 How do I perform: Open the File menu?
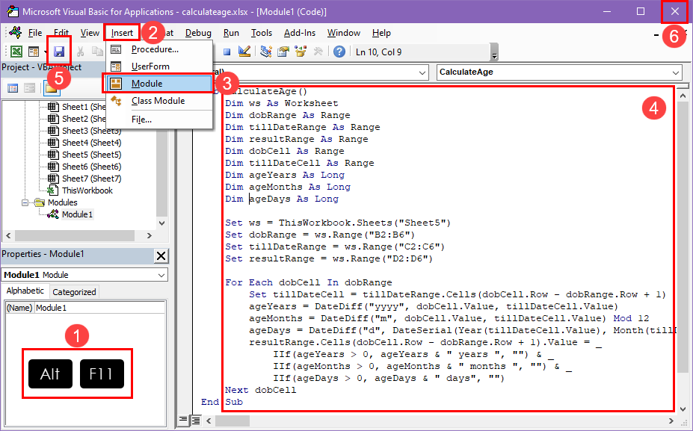(35, 33)
